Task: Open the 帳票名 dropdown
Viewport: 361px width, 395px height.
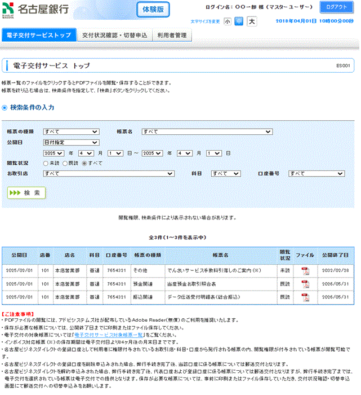Action: coord(207,131)
